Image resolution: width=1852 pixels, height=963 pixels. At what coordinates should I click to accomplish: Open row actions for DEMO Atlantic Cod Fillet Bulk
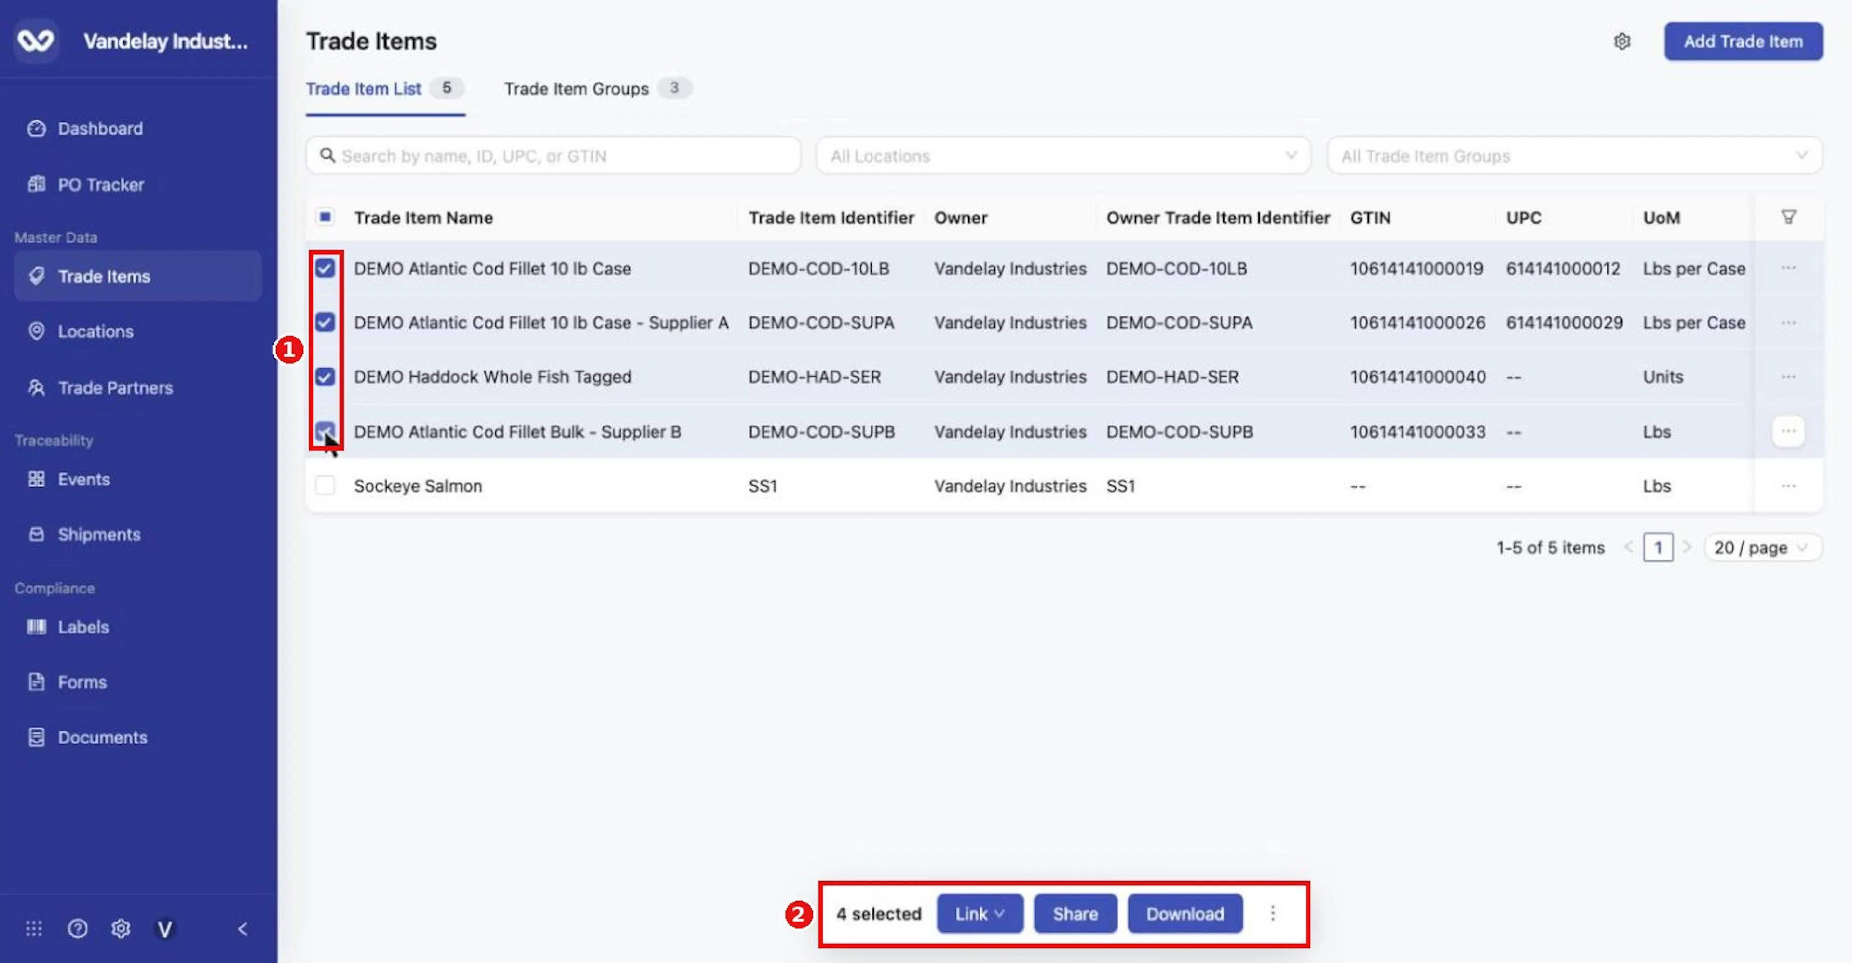tap(1788, 431)
